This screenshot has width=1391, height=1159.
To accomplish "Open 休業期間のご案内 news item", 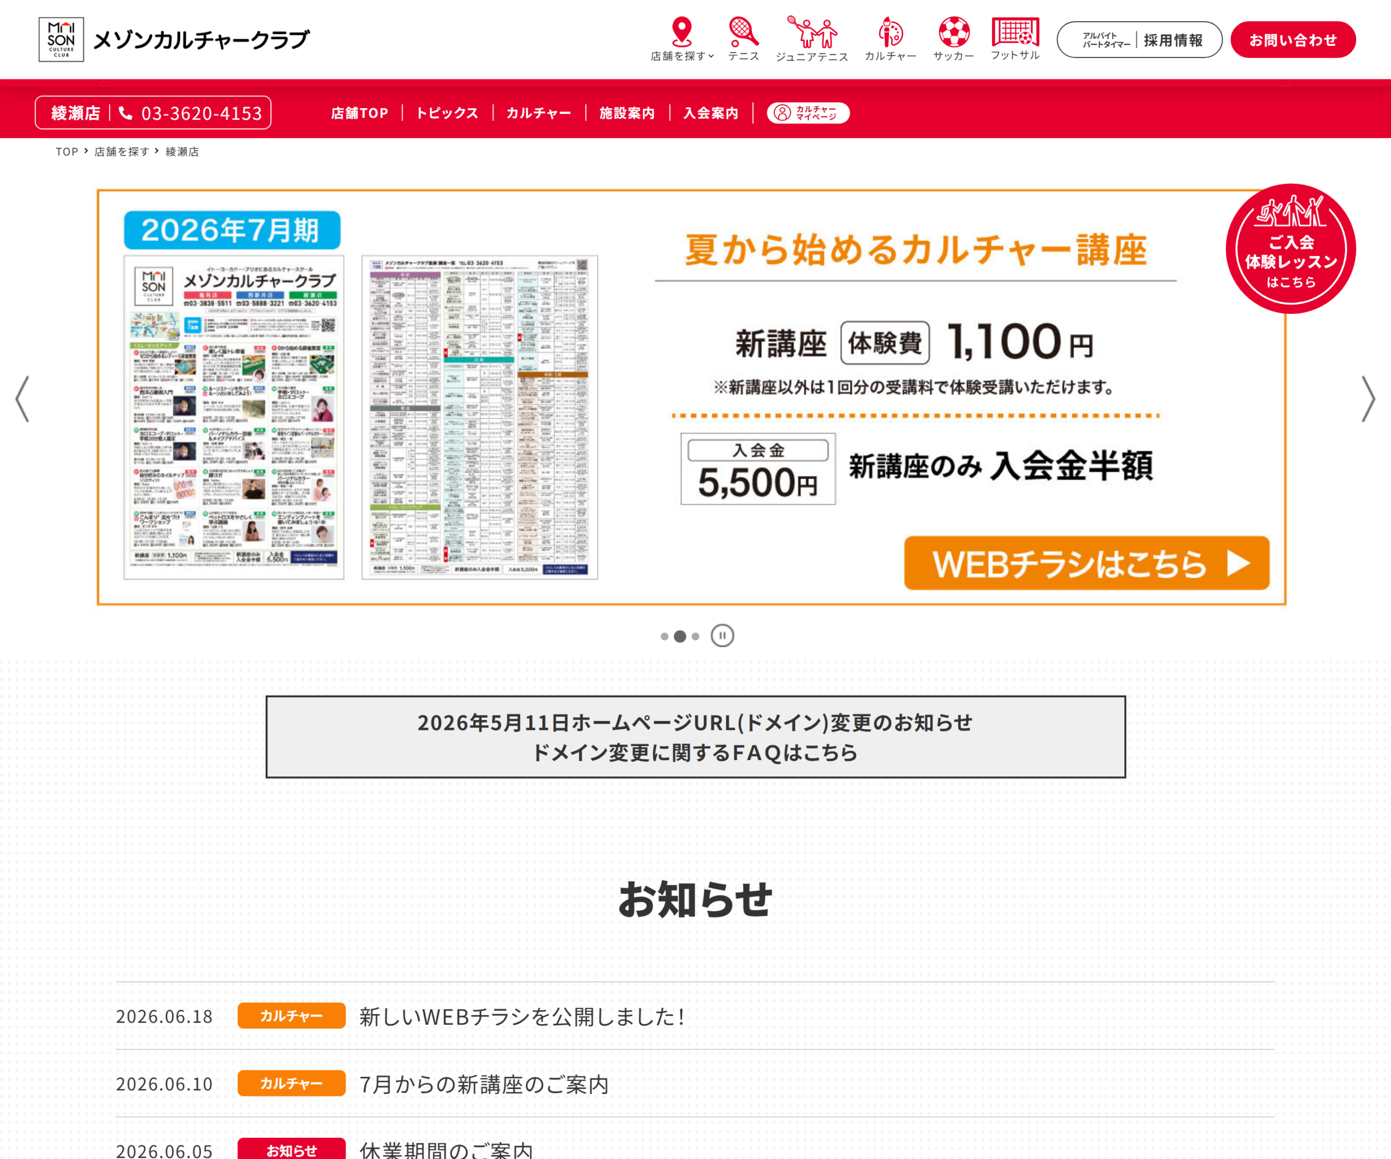I will tap(446, 1150).
